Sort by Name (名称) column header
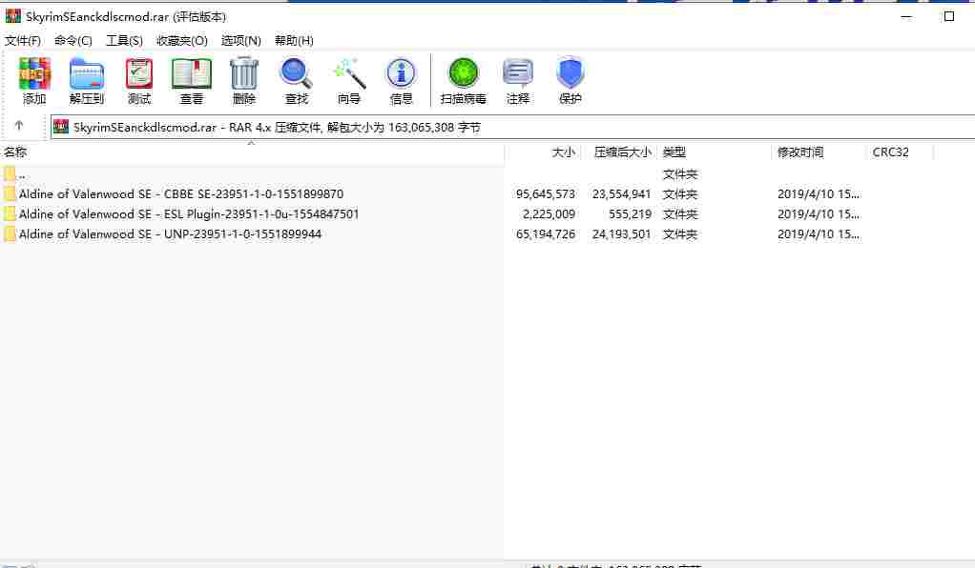The image size is (975, 568). 252,152
